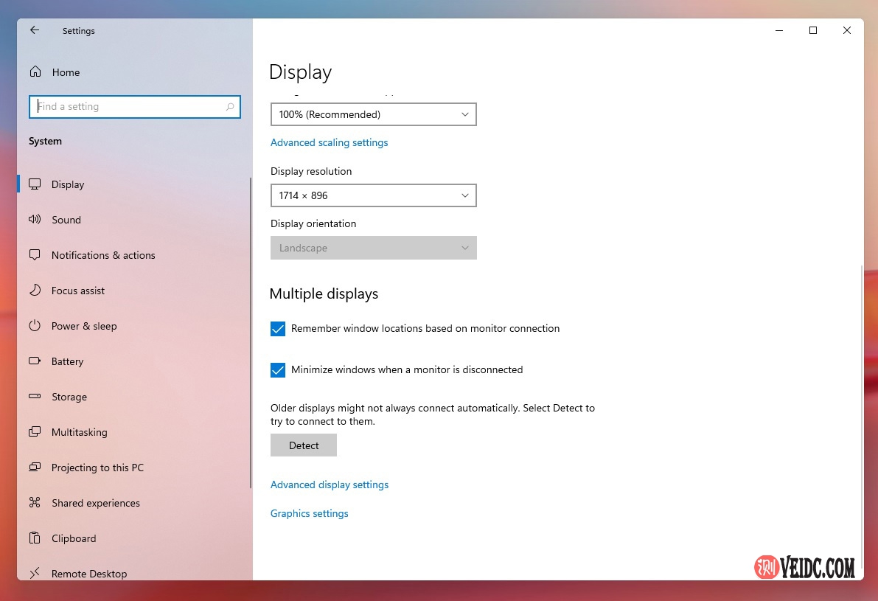The width and height of the screenshot is (878, 601).
Task: Click the Home icon in sidebar
Action: tap(35, 72)
